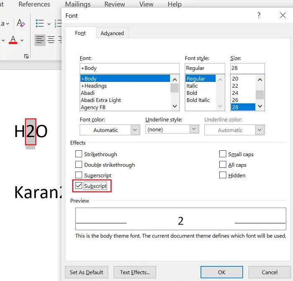
Task: Click the red Font Color icon
Action: [13, 40]
